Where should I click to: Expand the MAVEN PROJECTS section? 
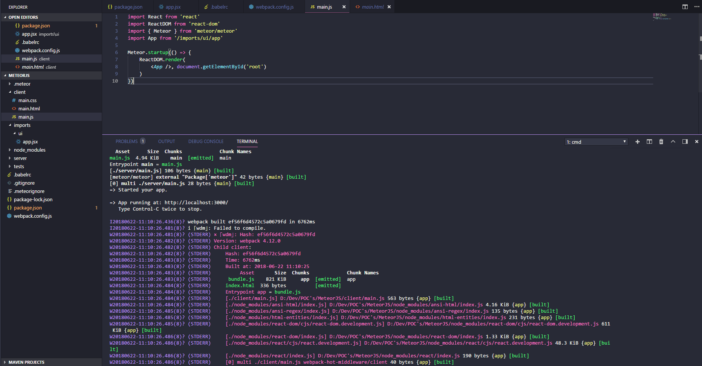[x=51, y=362]
